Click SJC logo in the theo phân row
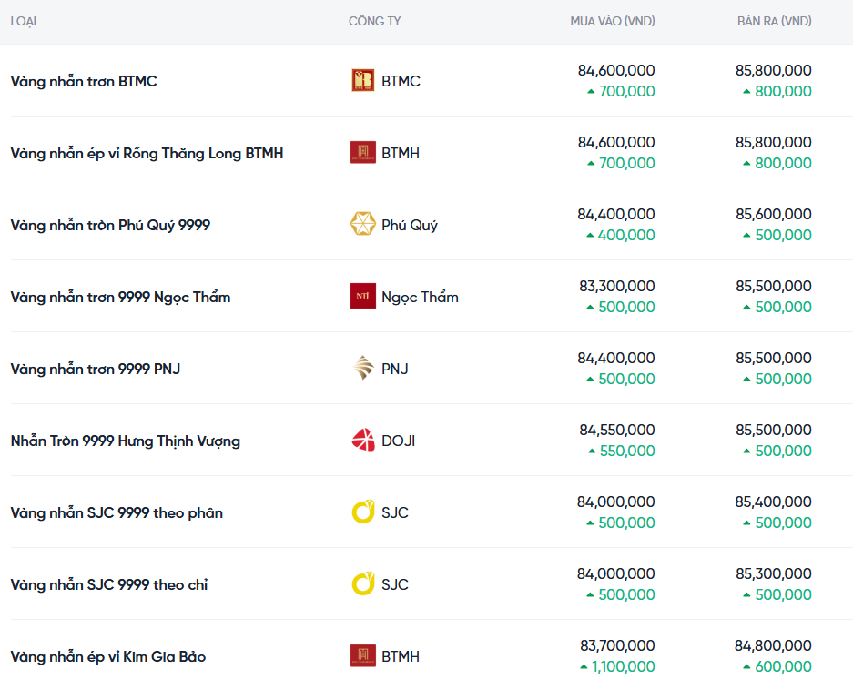Viewport: 853px width, 690px height. (x=362, y=512)
